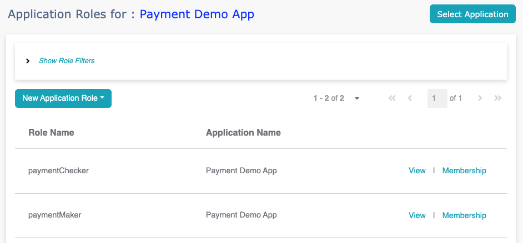Click the page number input field
This screenshot has height=243, width=523.
pos(437,99)
